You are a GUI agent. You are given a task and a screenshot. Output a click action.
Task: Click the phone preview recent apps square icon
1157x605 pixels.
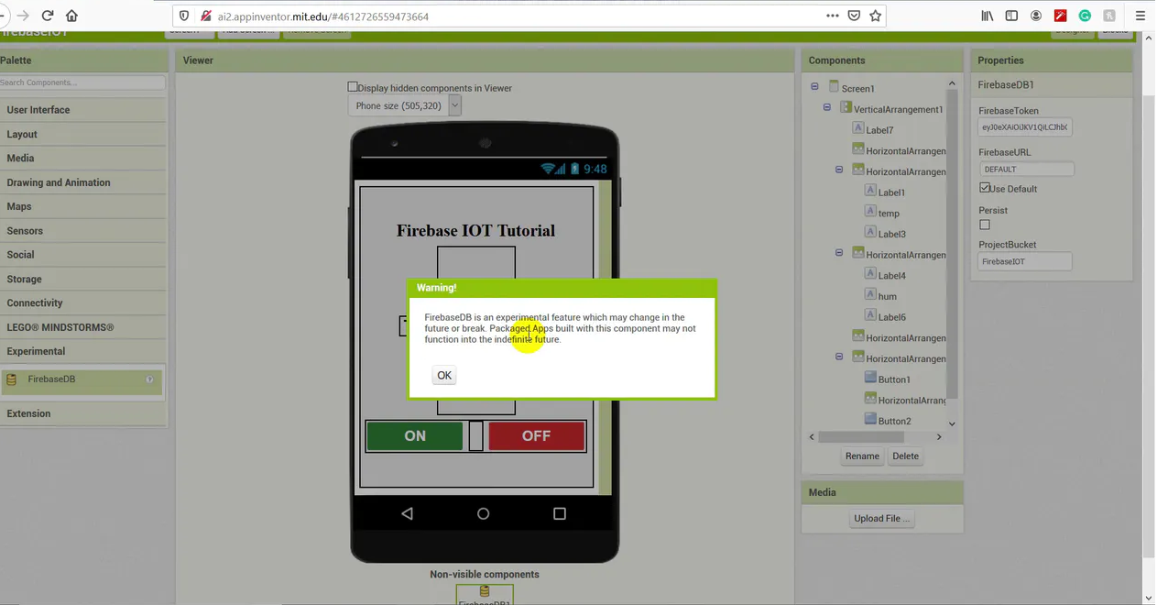tap(560, 514)
